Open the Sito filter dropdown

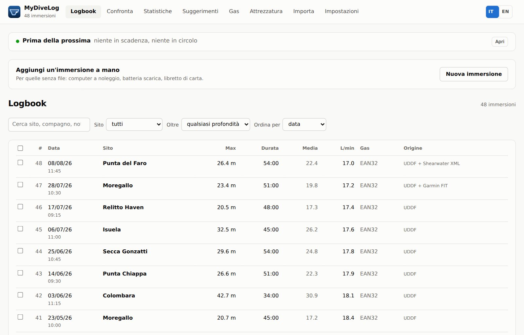[x=134, y=125]
